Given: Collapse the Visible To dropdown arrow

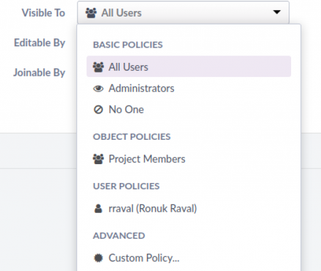Looking at the screenshot, I should point(277,12).
